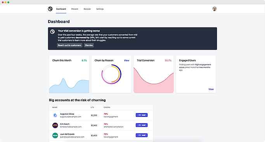Click 'attempted cancellation' churn reason
Image resolution: width=265 pixels, height=142 pixels.
pyautogui.click(x=114, y=127)
